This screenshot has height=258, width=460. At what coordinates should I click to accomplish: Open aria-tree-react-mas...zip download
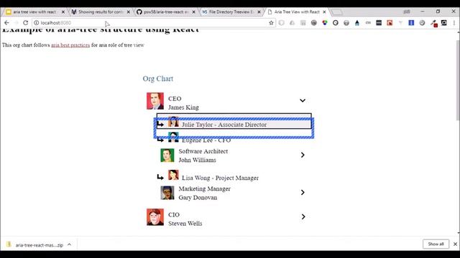pos(39,245)
